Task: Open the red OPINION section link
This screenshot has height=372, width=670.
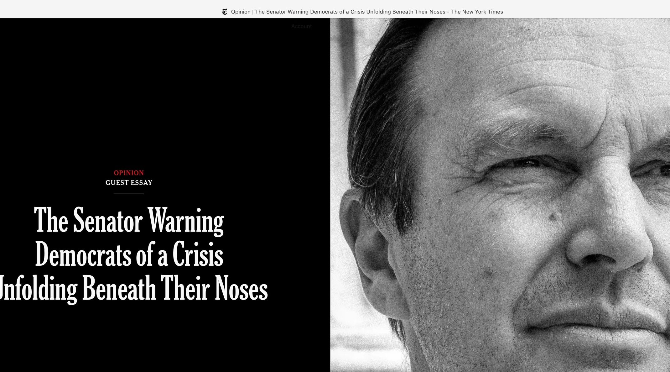Action: click(129, 173)
